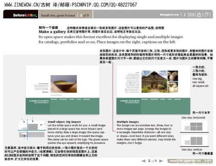
Task: Click the "Multiple images" heading
Action: (128, 122)
